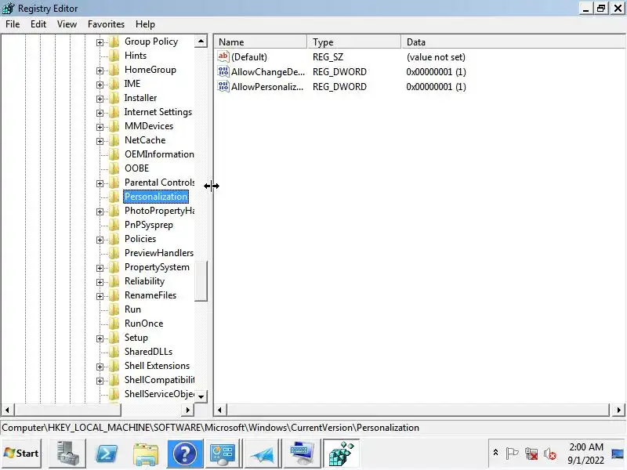Expand the Shell Extensions key
The image size is (627, 470).
pyautogui.click(x=100, y=367)
